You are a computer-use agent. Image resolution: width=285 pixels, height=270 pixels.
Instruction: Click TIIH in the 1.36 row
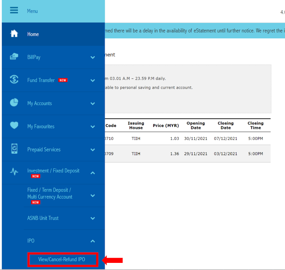pos(136,154)
